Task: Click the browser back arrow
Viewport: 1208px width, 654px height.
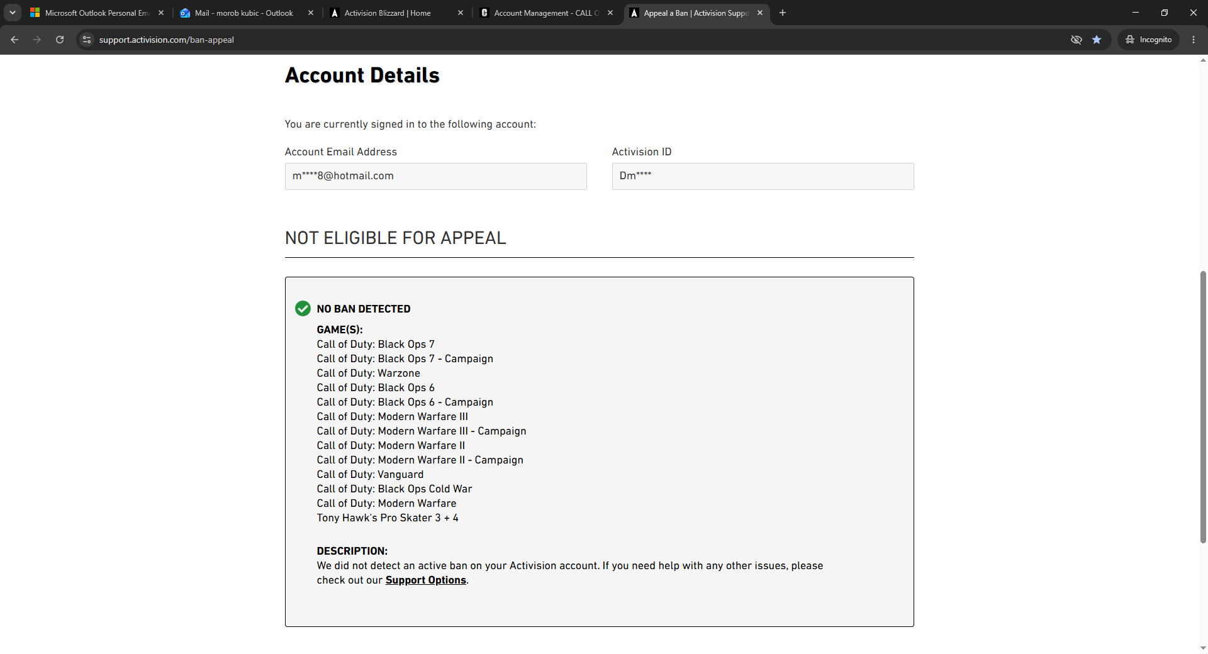Action: [14, 40]
